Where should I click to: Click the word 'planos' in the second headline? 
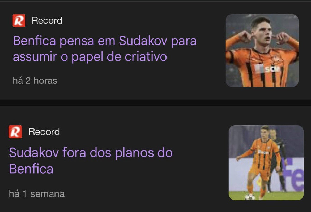click(134, 153)
